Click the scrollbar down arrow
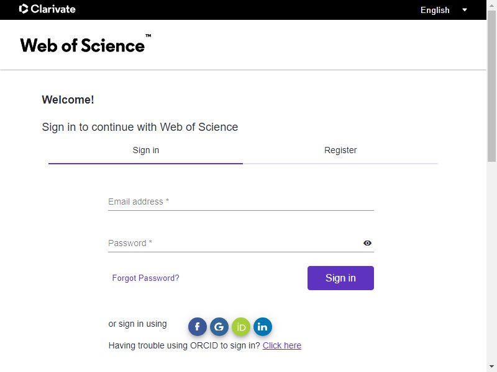497x372 pixels. tap(491, 367)
